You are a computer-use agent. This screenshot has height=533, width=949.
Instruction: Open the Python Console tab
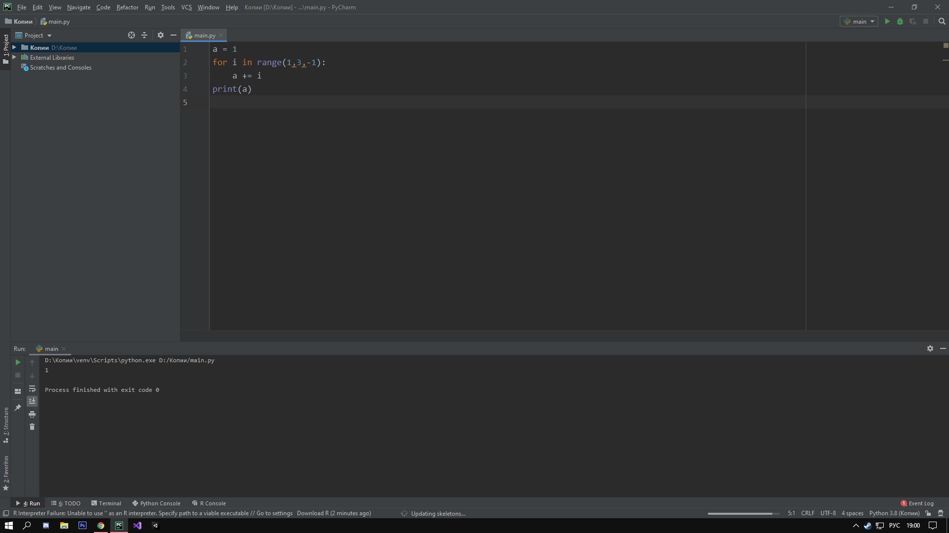point(156,503)
